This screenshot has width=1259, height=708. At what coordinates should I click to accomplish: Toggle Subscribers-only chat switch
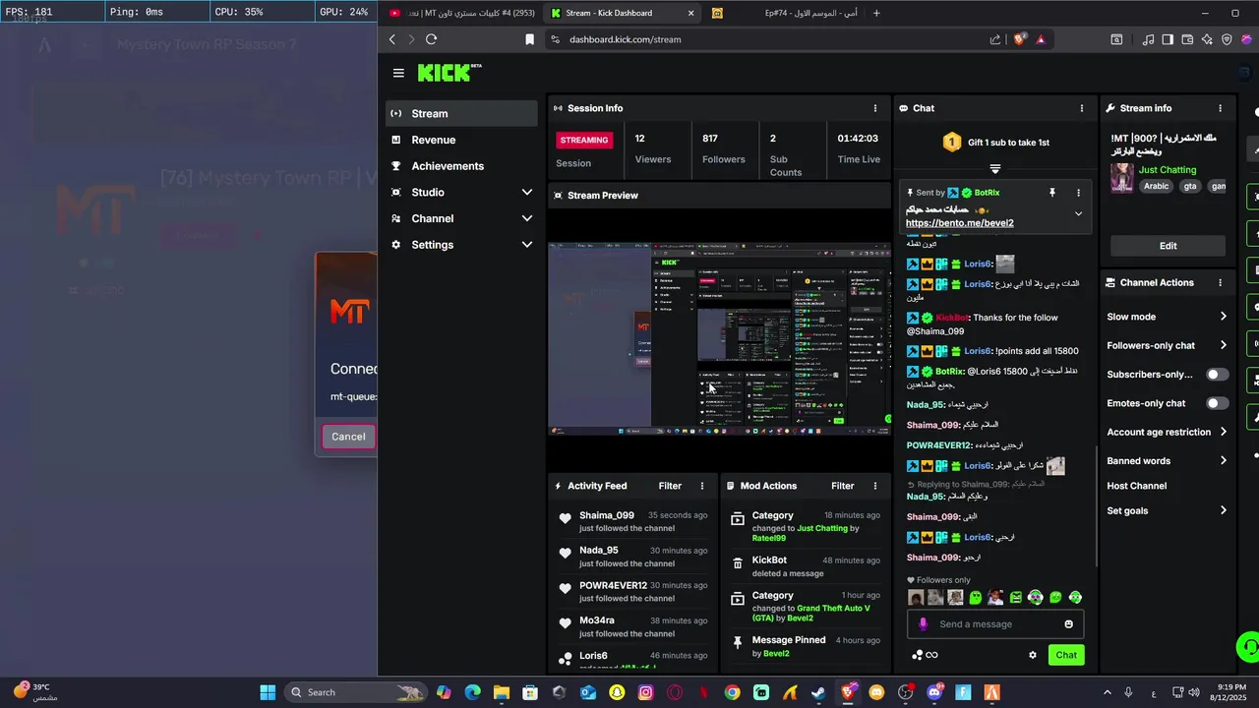tap(1218, 375)
